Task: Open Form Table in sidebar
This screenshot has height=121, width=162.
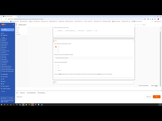Action: point(4,41)
